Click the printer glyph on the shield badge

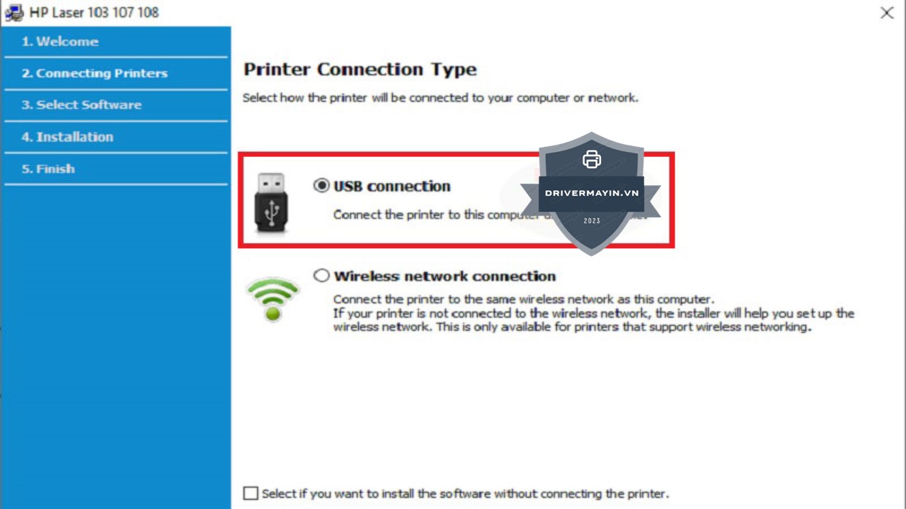(592, 160)
